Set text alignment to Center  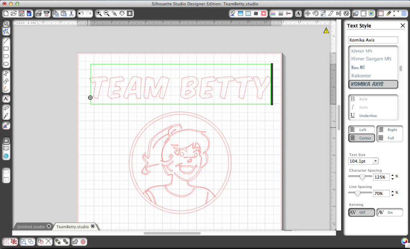(362, 138)
